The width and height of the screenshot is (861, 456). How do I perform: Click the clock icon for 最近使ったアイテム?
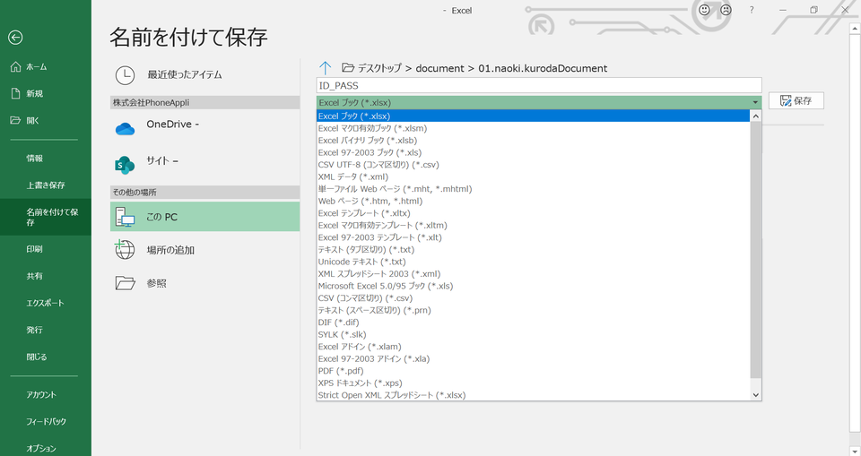tap(126, 75)
